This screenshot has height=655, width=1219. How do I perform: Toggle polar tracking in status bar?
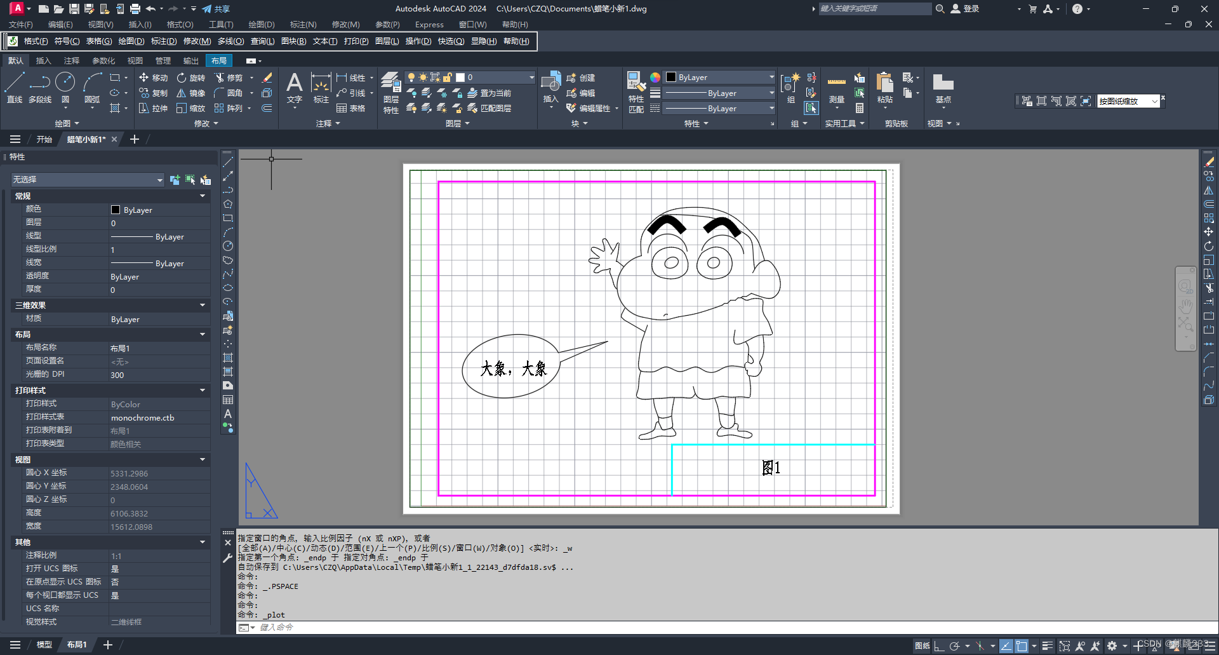pos(954,645)
